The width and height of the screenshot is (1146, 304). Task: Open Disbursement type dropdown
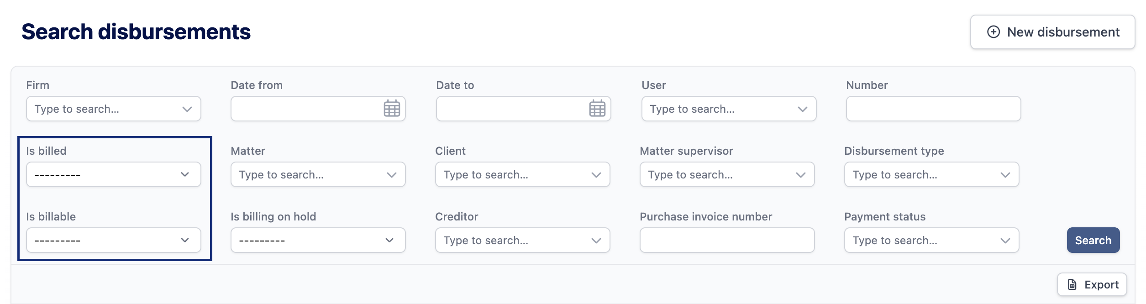[x=932, y=174]
